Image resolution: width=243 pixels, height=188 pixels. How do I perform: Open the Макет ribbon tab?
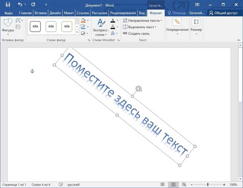pyautogui.click(x=69, y=13)
